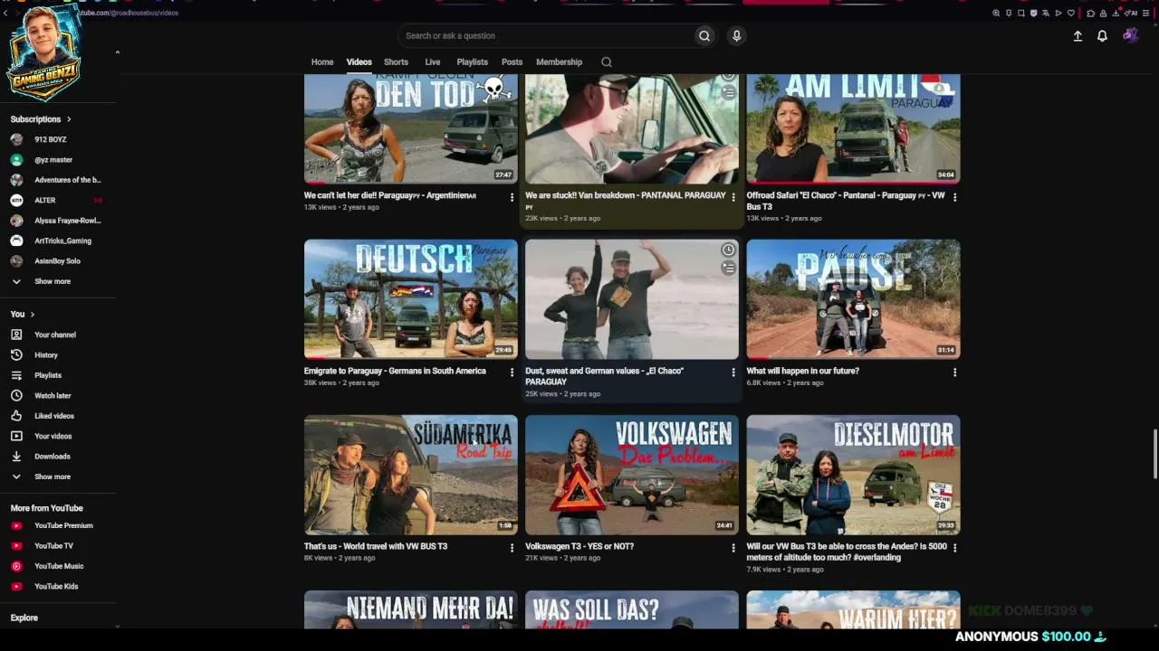Open the browser extensions puzzle icon
Viewport: 1159px width, 651px height.
point(1091,13)
